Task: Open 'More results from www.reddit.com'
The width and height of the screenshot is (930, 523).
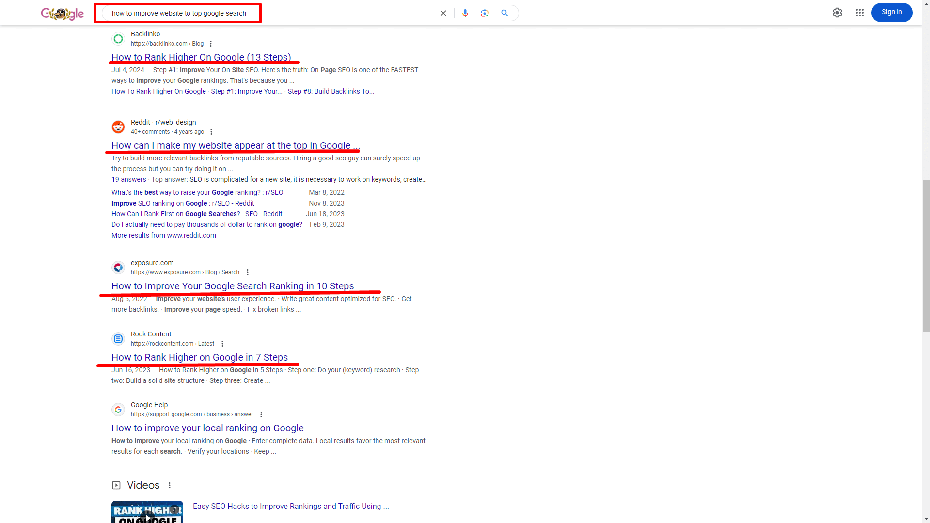Action: [164, 235]
